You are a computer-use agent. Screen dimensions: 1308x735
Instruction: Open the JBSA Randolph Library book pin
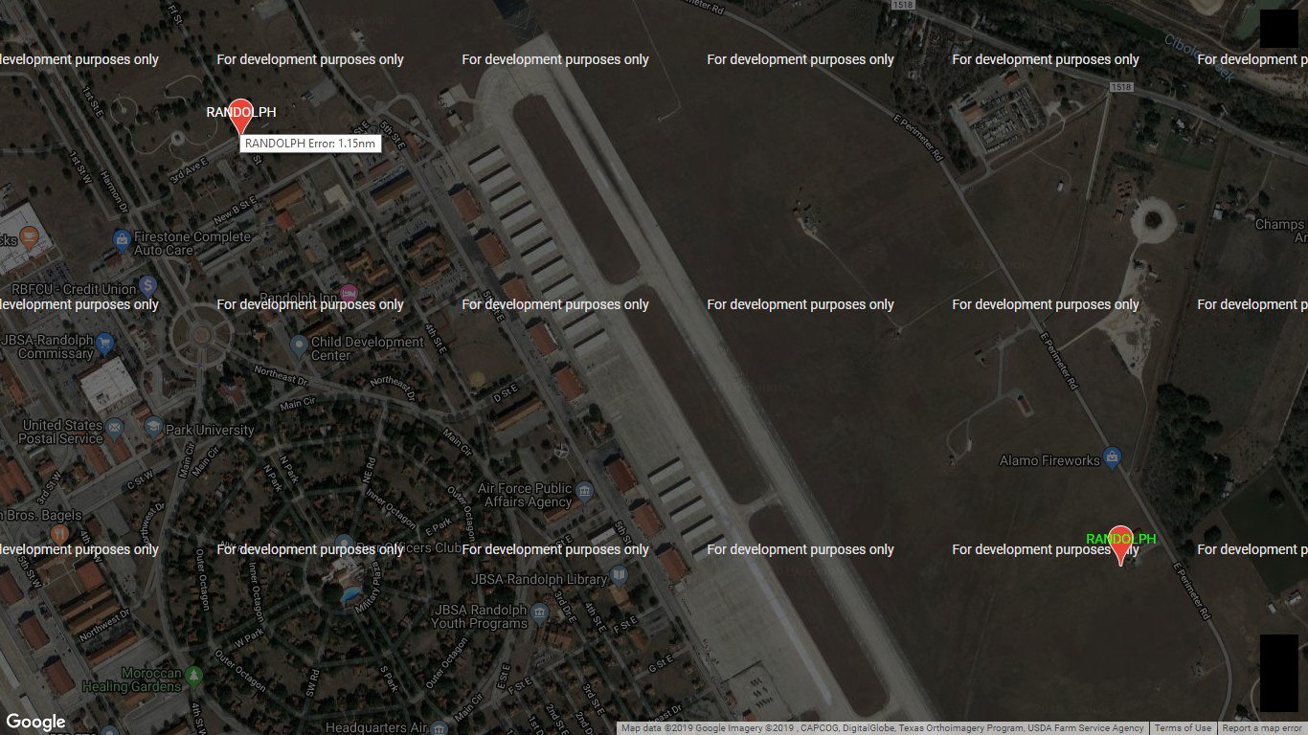620,575
